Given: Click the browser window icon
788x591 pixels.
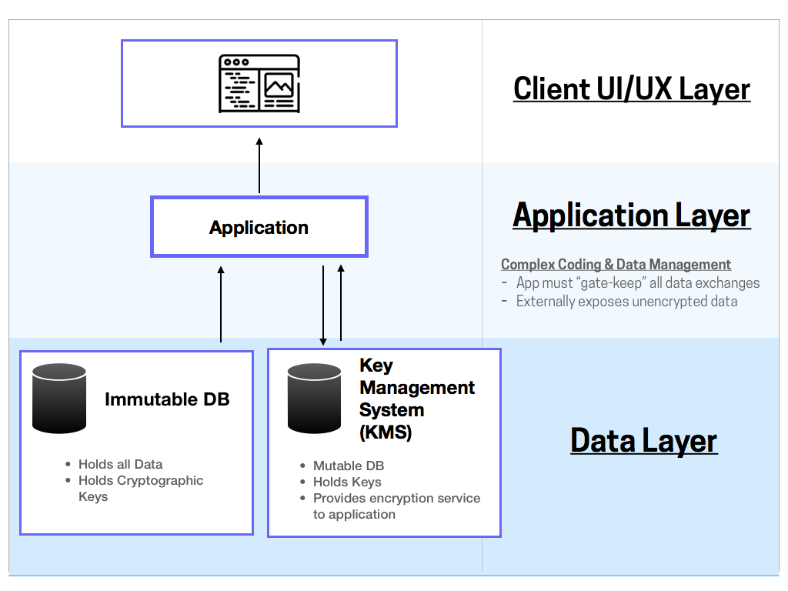Looking at the screenshot, I should [259, 82].
